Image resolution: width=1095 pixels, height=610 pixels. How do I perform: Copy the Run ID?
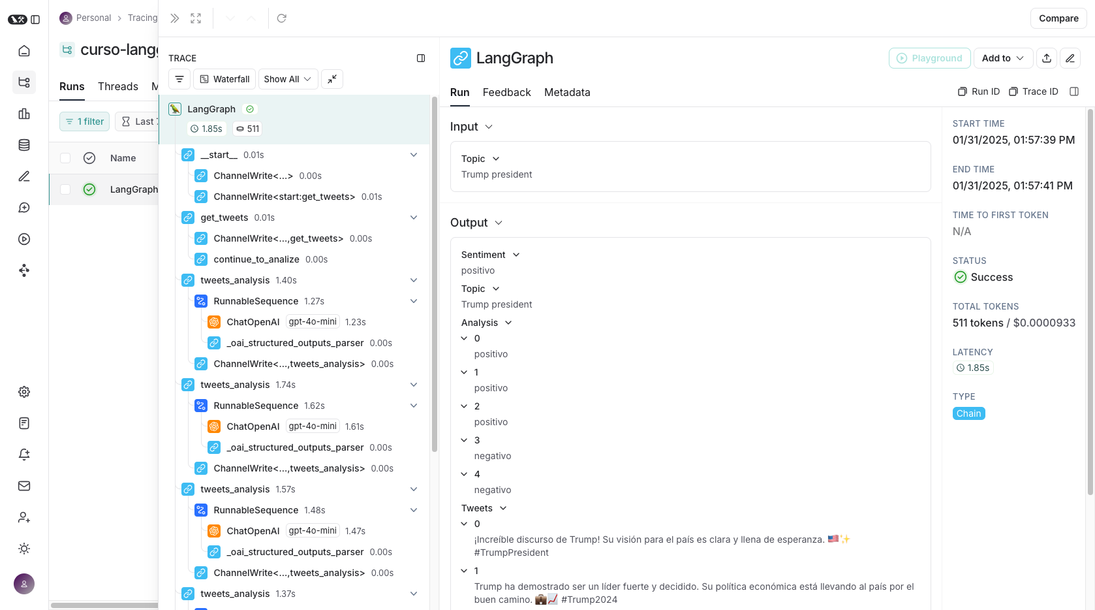coord(979,91)
